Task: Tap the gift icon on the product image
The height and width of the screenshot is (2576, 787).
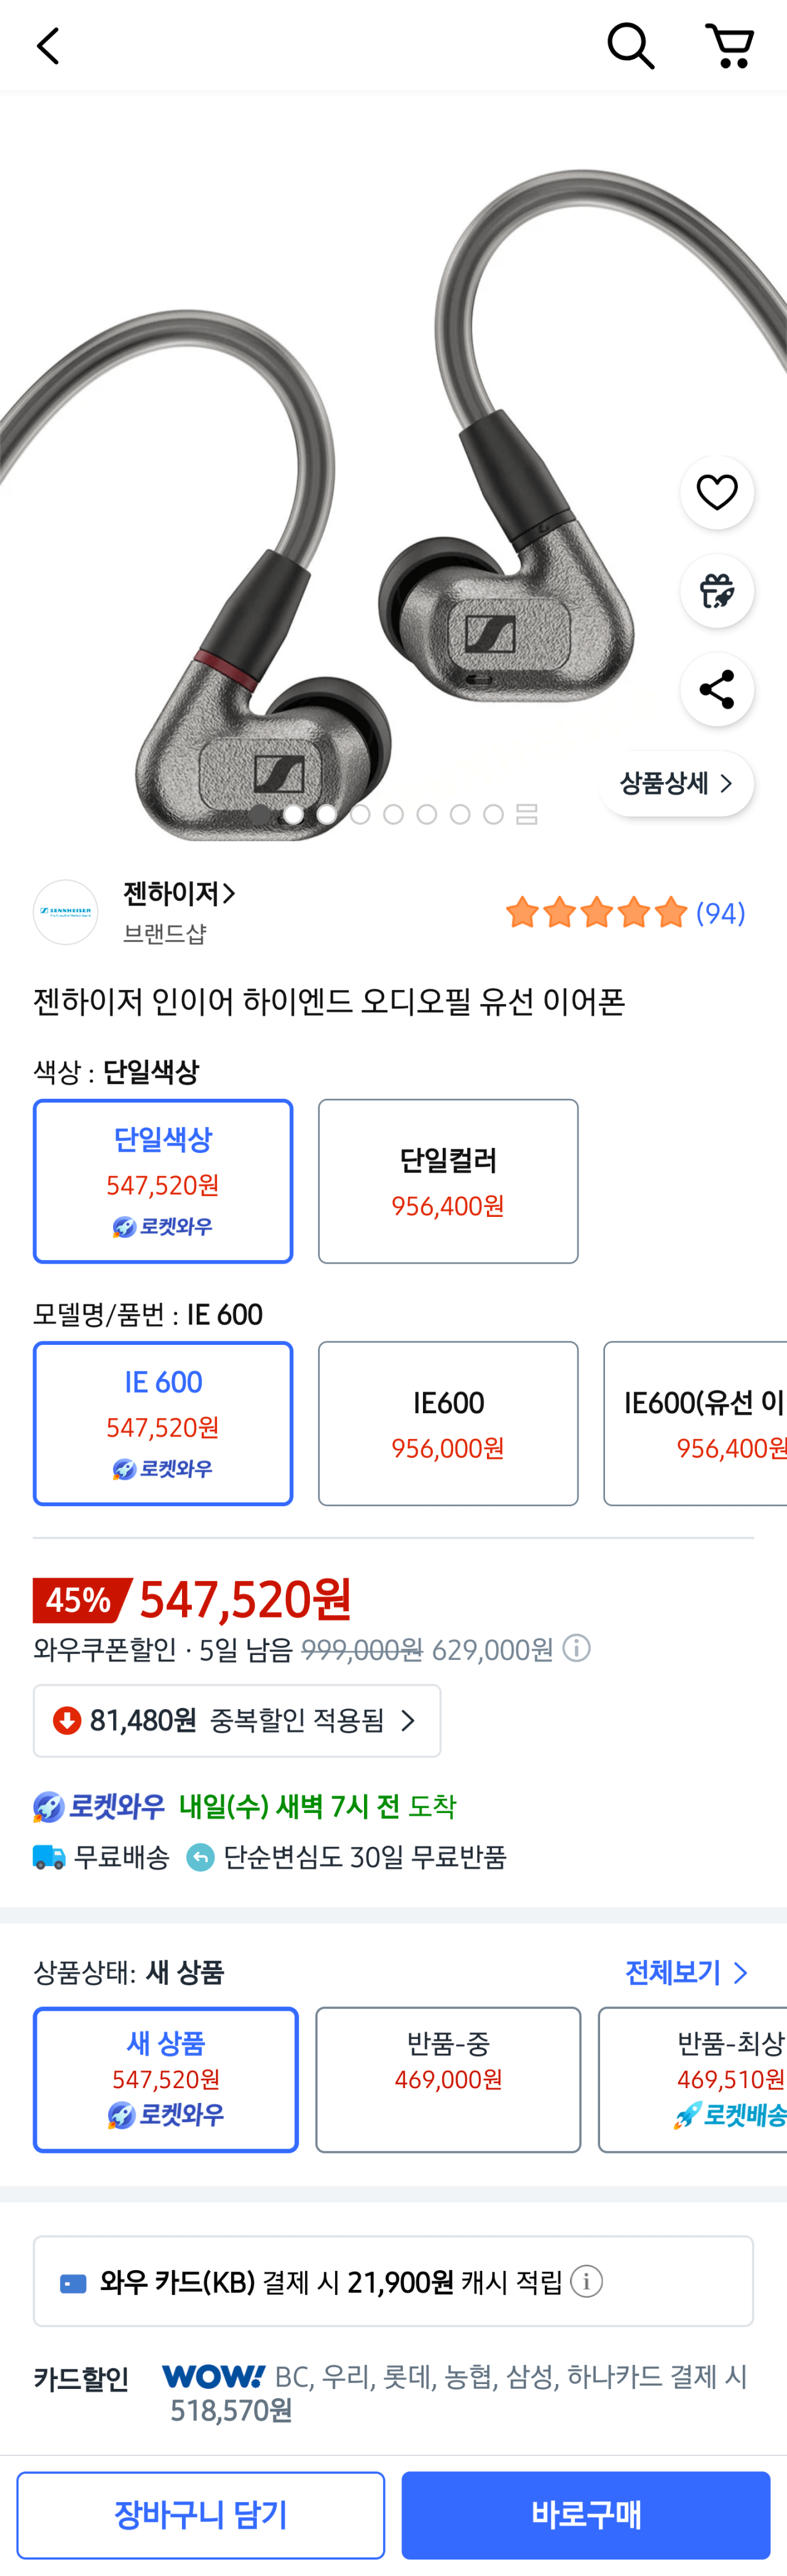Action: point(716,590)
